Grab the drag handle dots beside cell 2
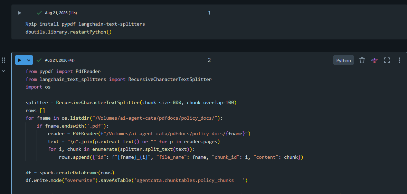407x194 pixels. click(3, 60)
